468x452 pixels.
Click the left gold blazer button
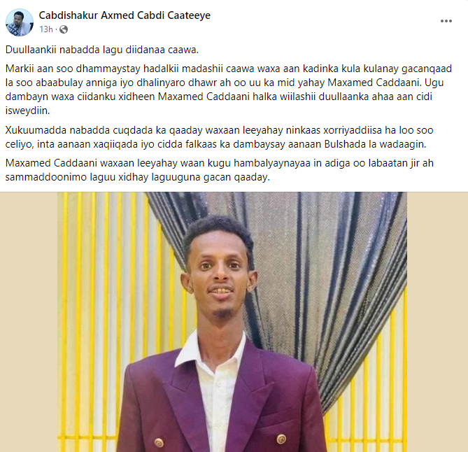point(159,442)
